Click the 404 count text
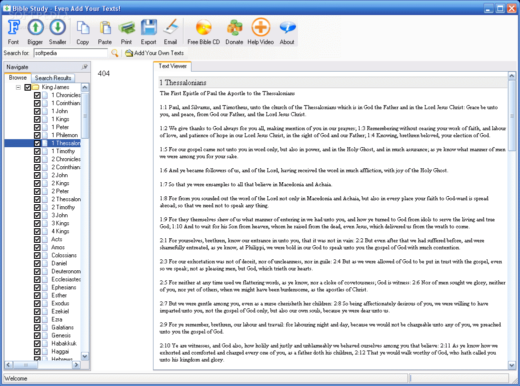 tap(103, 74)
